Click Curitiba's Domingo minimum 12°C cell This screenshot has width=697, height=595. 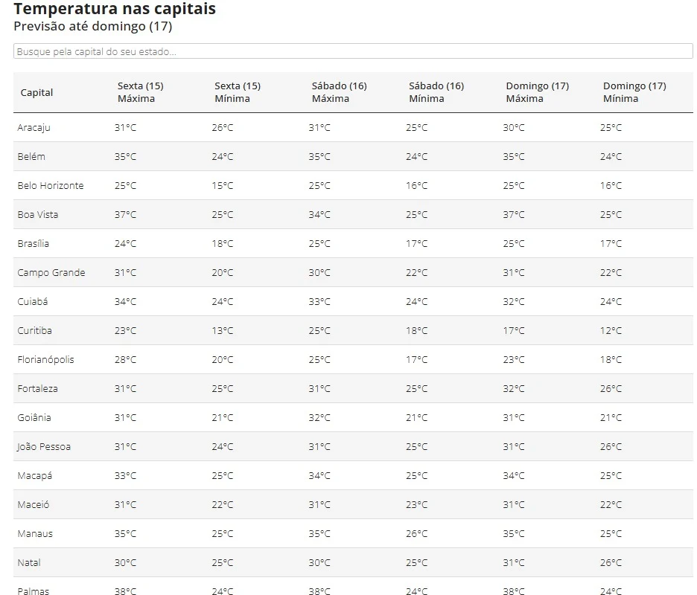coord(611,330)
